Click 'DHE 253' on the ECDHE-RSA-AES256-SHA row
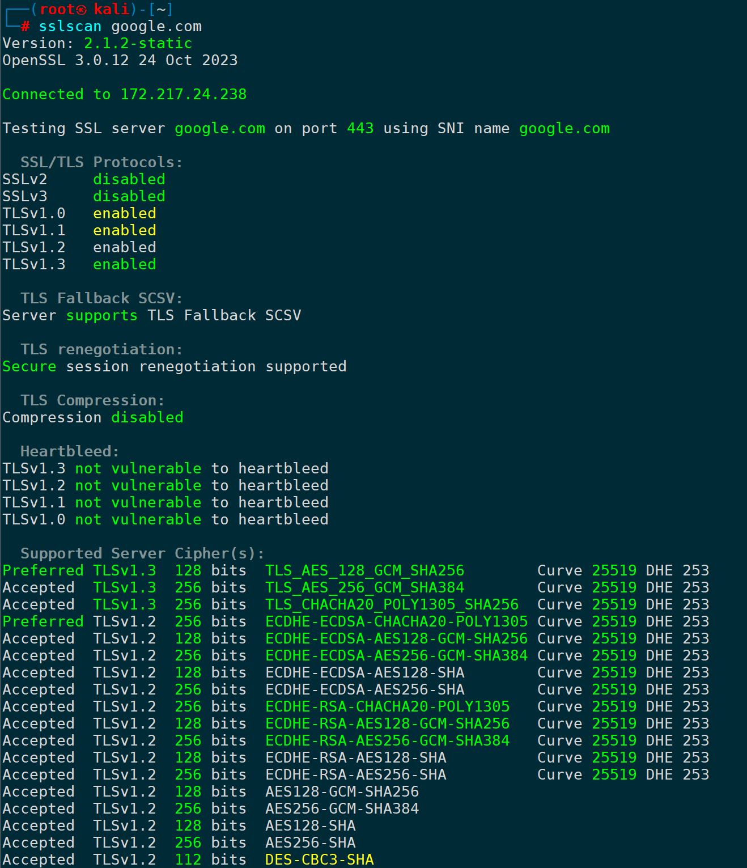Image resolution: width=747 pixels, height=868 pixels. 678,775
